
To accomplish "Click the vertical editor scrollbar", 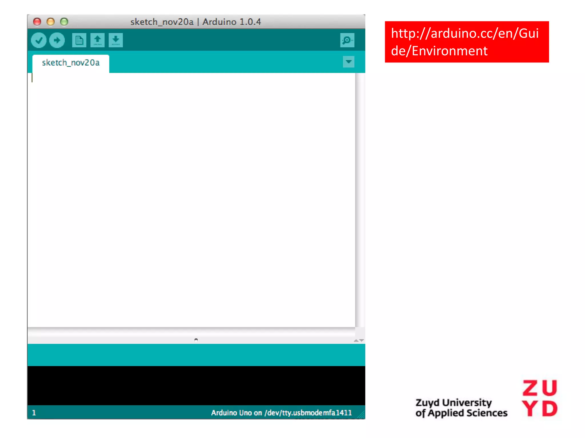I will [360, 200].
